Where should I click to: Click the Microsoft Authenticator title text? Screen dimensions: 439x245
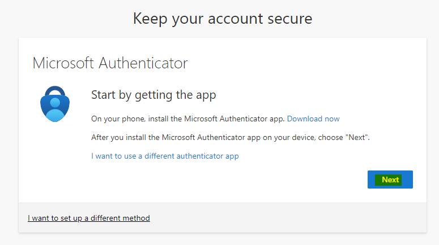110,63
